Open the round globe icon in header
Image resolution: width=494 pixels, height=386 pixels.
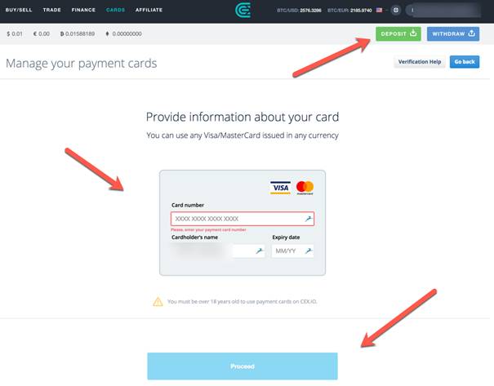[x=396, y=10]
